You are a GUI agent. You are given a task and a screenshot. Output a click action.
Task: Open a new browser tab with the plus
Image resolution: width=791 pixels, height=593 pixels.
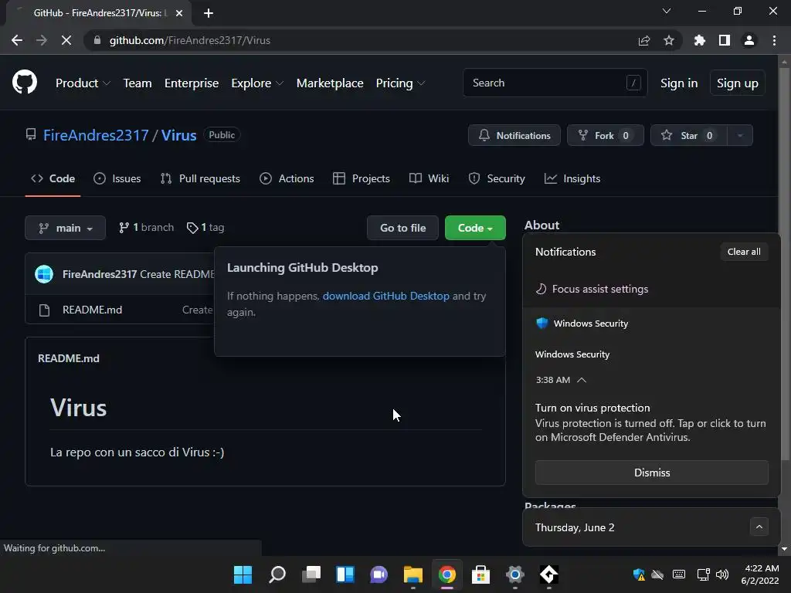click(209, 13)
